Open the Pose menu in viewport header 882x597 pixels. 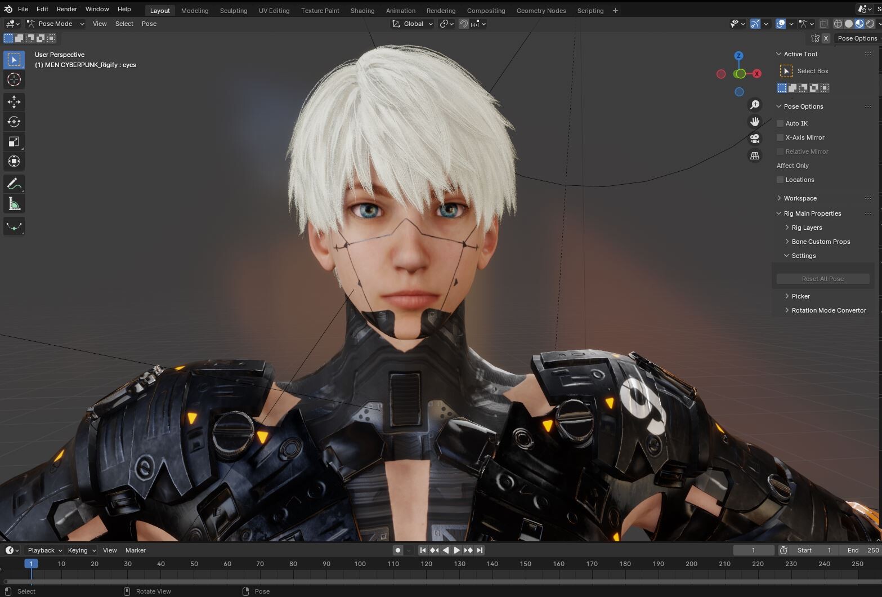(x=149, y=24)
